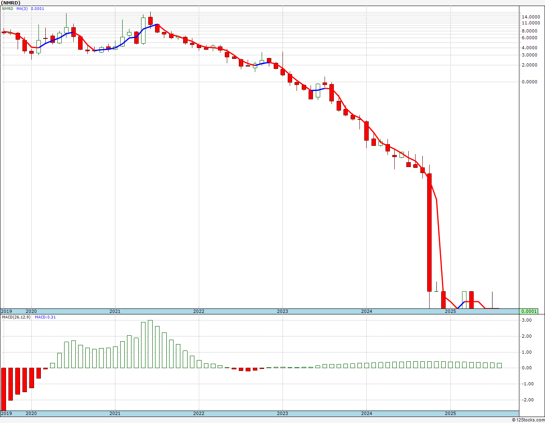Viewport: 545px width, 423px height.
Task: Click the MA(3) 0.0001 legend label
Action: [30, 8]
